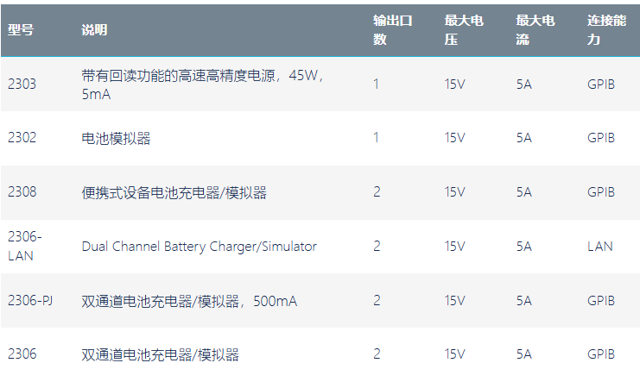
Task: Select model number 2306-LAN
Action: 24,247
